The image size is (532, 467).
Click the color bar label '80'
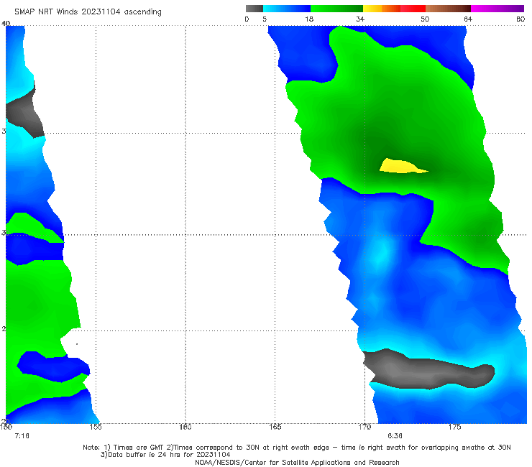tap(520, 19)
